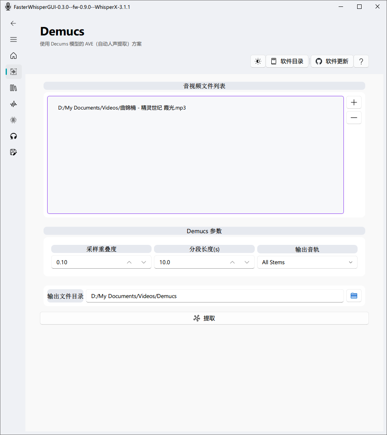The width and height of the screenshot is (387, 435).
Task: Open the Home page in sidebar
Action: (x=13, y=56)
